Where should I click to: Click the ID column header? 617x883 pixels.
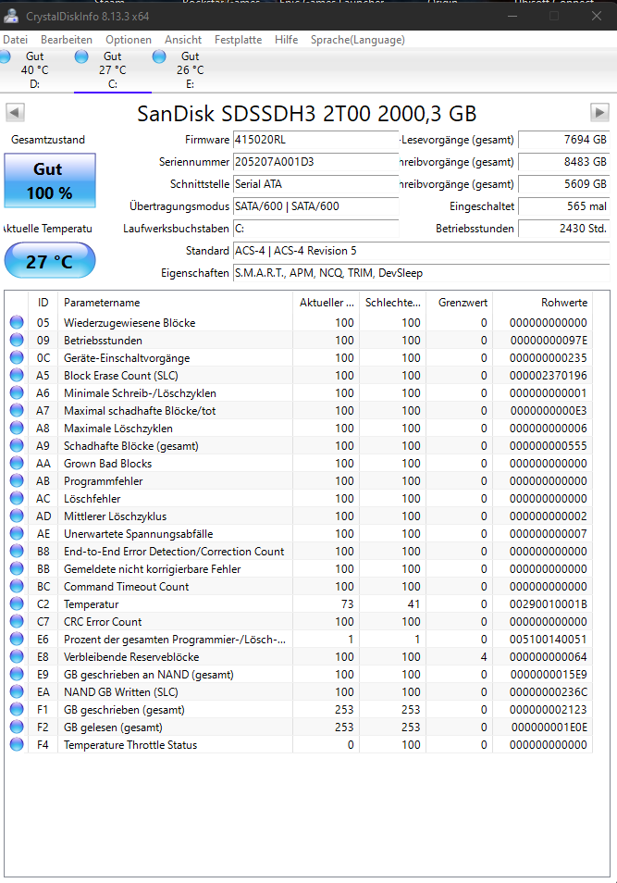(x=43, y=303)
